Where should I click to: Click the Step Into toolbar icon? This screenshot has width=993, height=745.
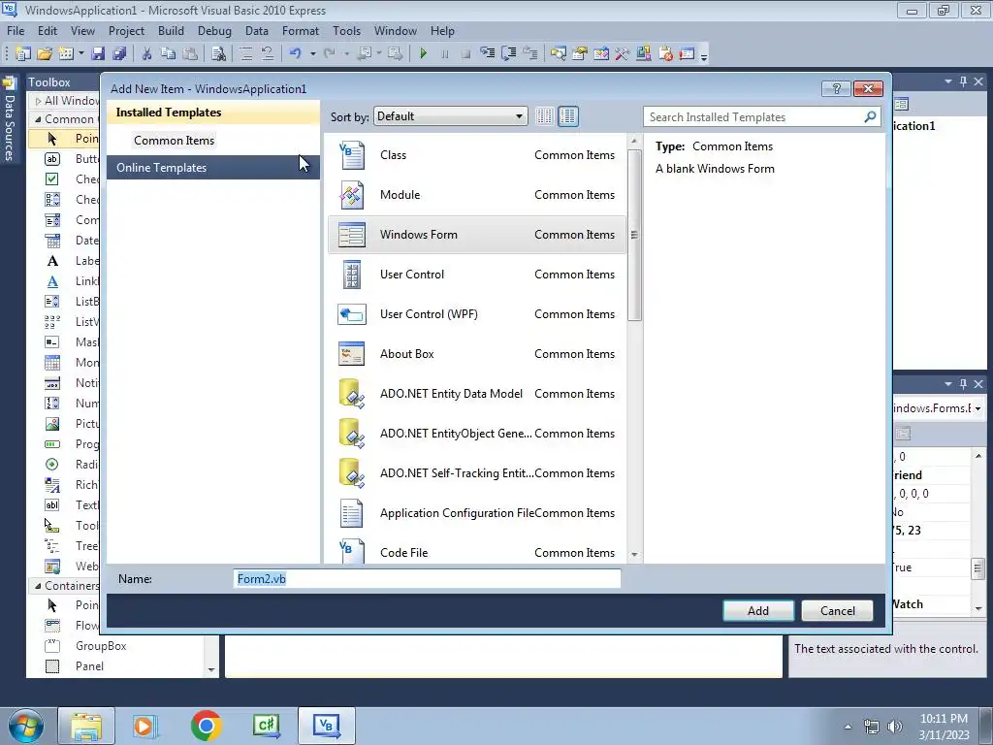point(487,54)
